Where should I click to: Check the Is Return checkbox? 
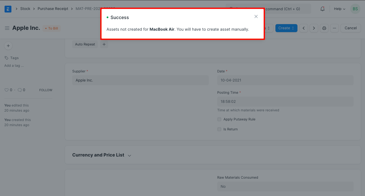[219, 129]
